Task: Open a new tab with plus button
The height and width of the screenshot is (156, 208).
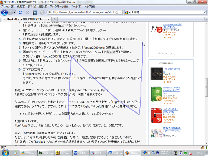Action: tap(54, 19)
